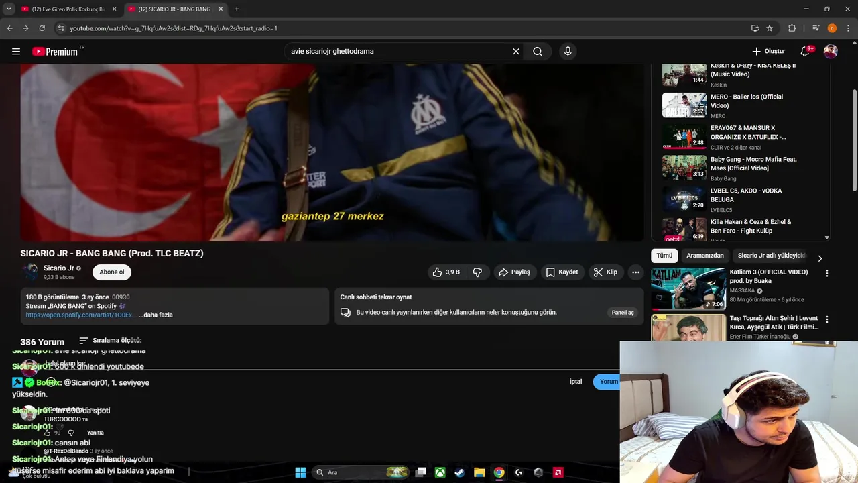The height and width of the screenshot is (483, 858).
Task: Save the video with Kaydet
Action: click(562, 272)
